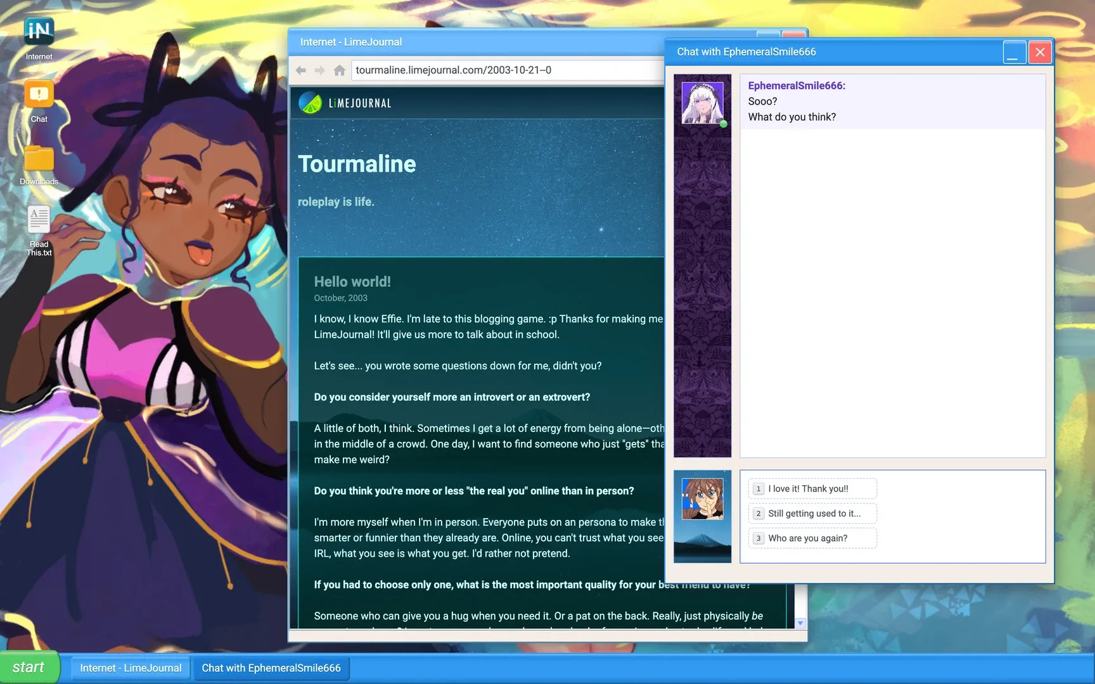This screenshot has width=1095, height=684.
Task: Open the Internet desktop icon
Action: 39,32
